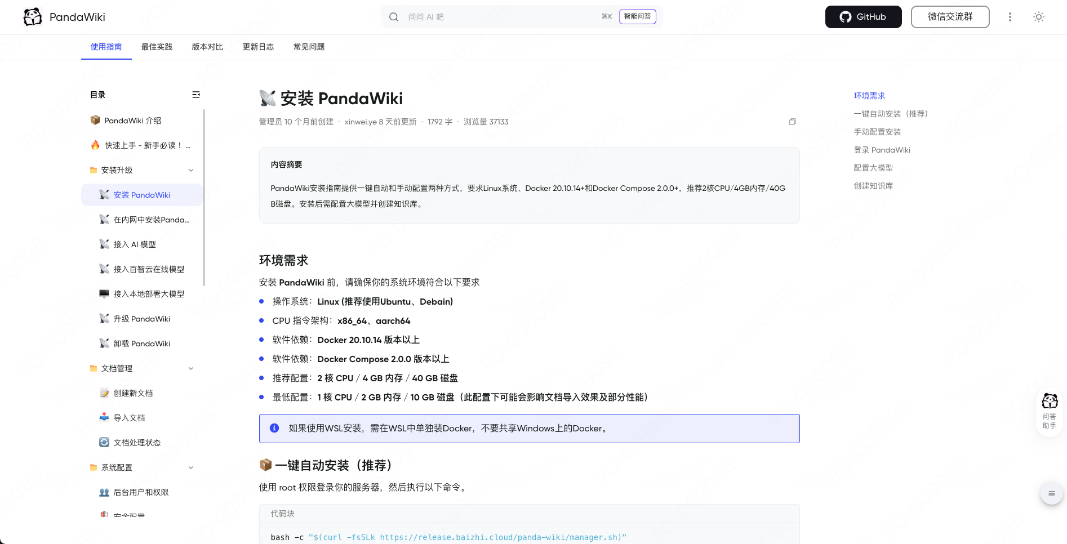Open the 版本对比 tab
This screenshot has height=544, width=1067.
tap(208, 47)
